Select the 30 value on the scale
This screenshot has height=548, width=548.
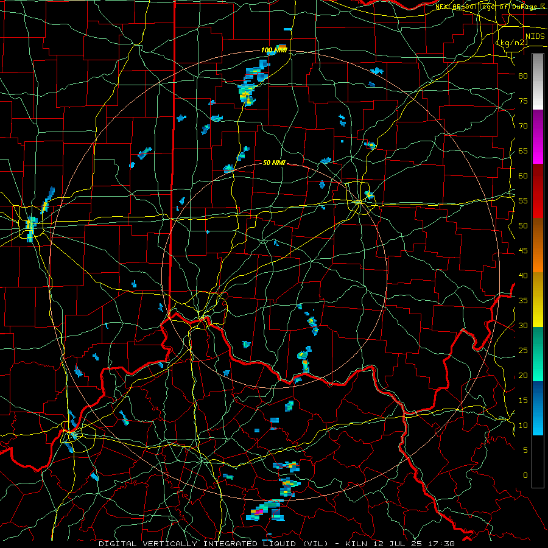(523, 326)
